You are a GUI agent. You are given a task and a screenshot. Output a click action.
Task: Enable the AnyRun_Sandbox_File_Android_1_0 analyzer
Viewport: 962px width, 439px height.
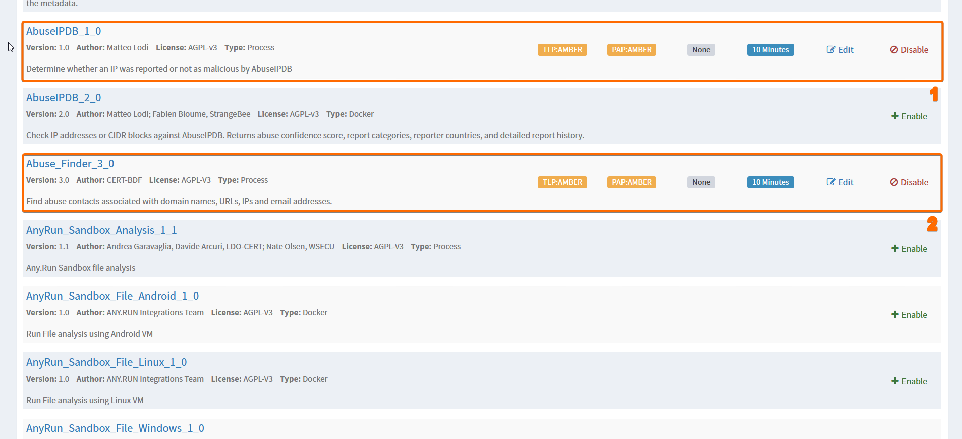[x=909, y=315]
